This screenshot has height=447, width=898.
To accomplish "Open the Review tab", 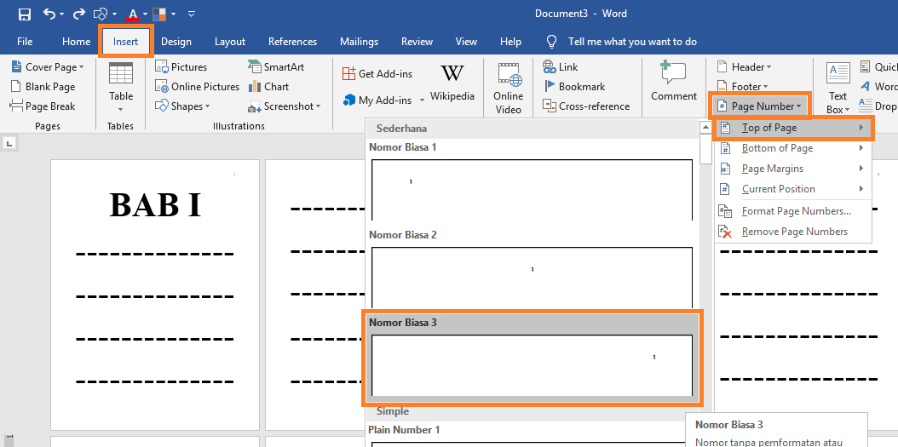I will pos(417,42).
